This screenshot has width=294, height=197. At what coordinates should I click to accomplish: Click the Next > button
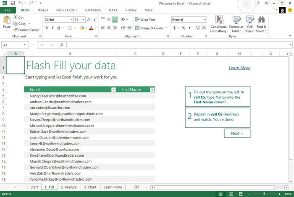click(237, 133)
